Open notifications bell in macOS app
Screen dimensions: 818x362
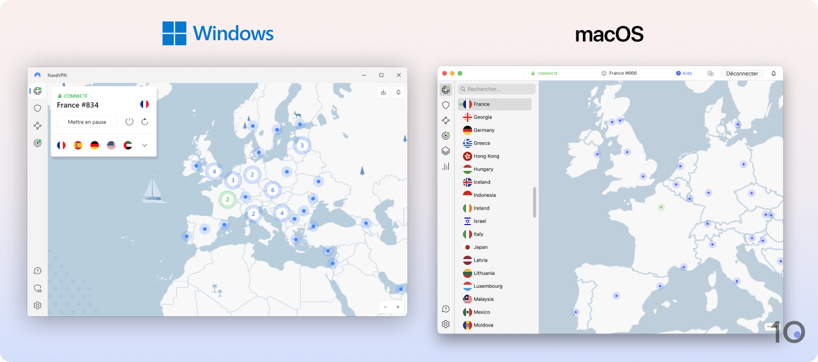pos(774,74)
